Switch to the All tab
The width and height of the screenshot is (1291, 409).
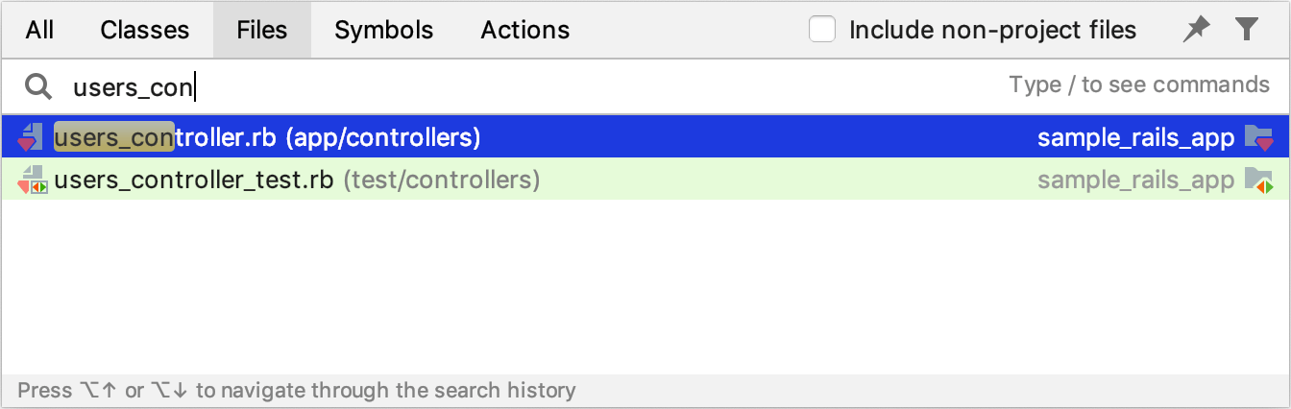[x=39, y=30]
